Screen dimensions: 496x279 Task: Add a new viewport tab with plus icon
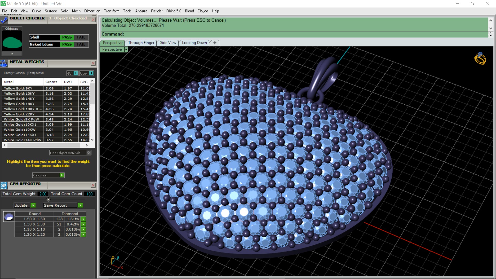pos(215,43)
